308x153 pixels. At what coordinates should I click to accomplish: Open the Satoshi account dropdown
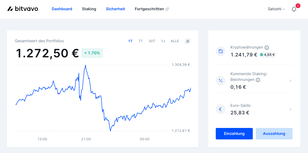tap(276, 9)
